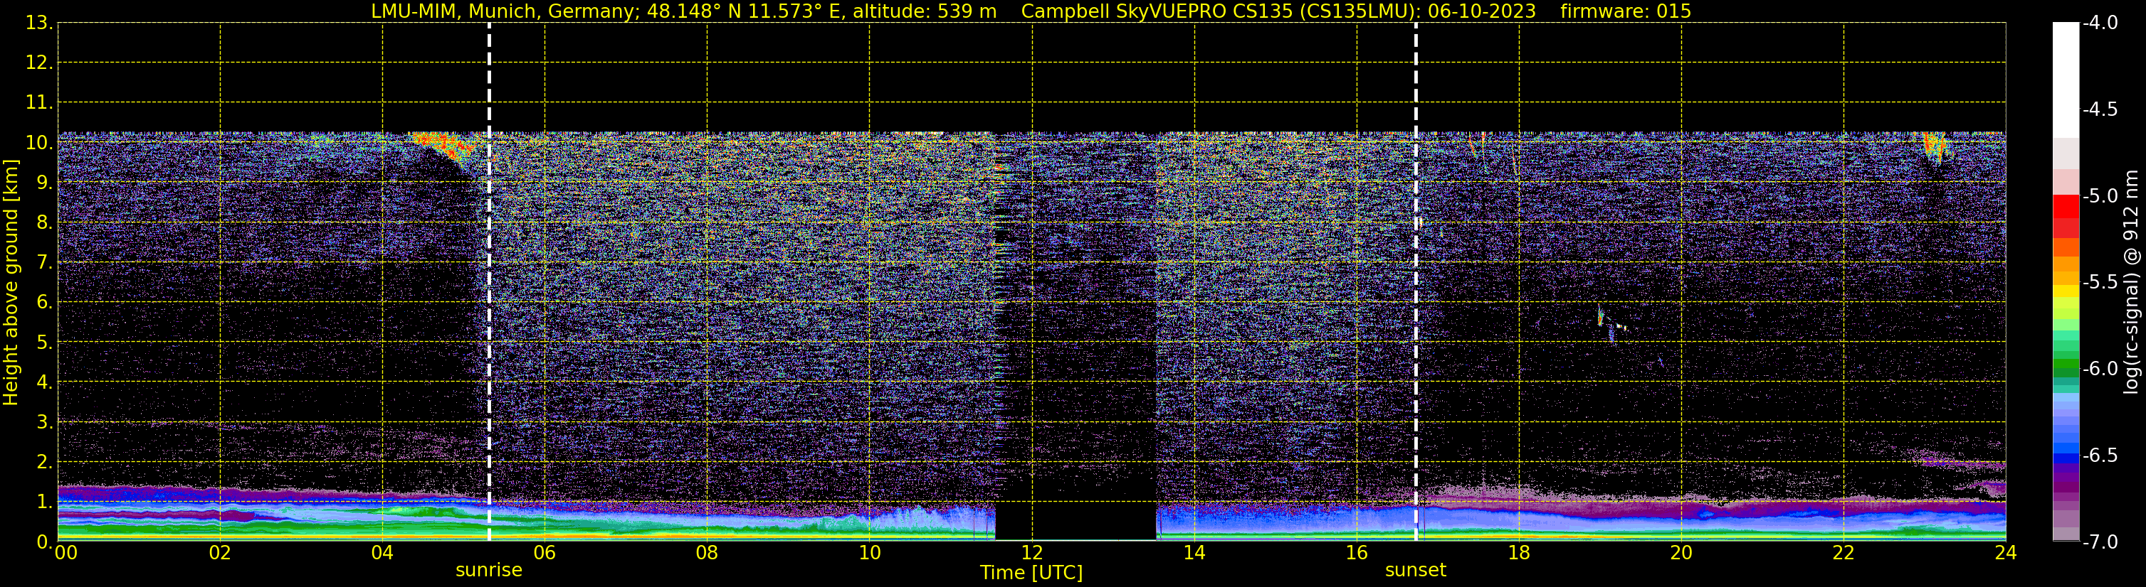Screen dimensions: 2146x587
Task: Click the x-axis tick label '20'
Action: click(x=1681, y=552)
